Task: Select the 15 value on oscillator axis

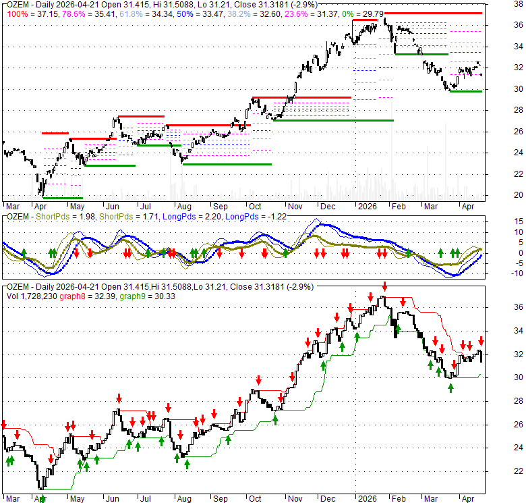Action: click(x=519, y=221)
